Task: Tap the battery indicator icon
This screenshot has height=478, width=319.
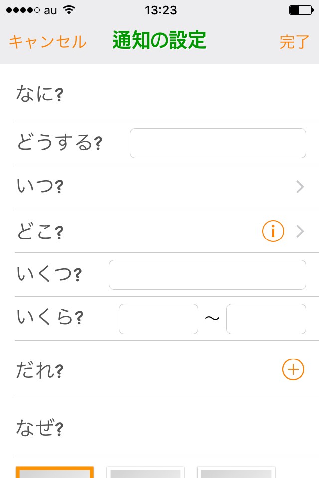Action: (x=299, y=10)
